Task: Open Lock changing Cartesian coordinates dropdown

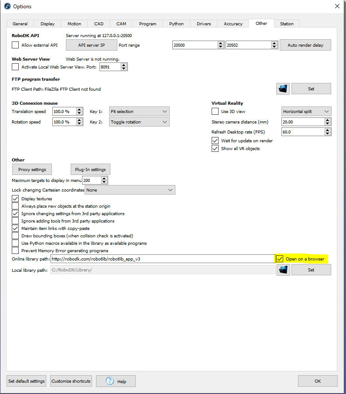Action: 130,190
